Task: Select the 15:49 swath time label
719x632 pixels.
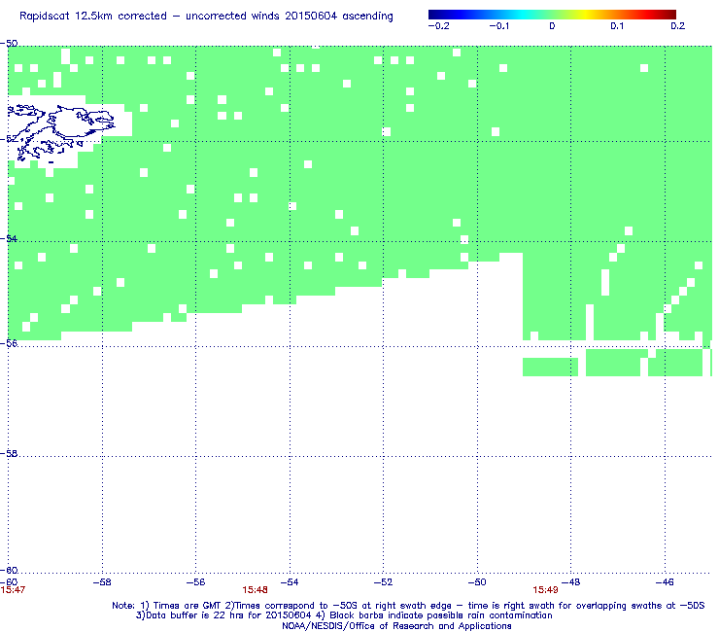Action: coord(545,590)
